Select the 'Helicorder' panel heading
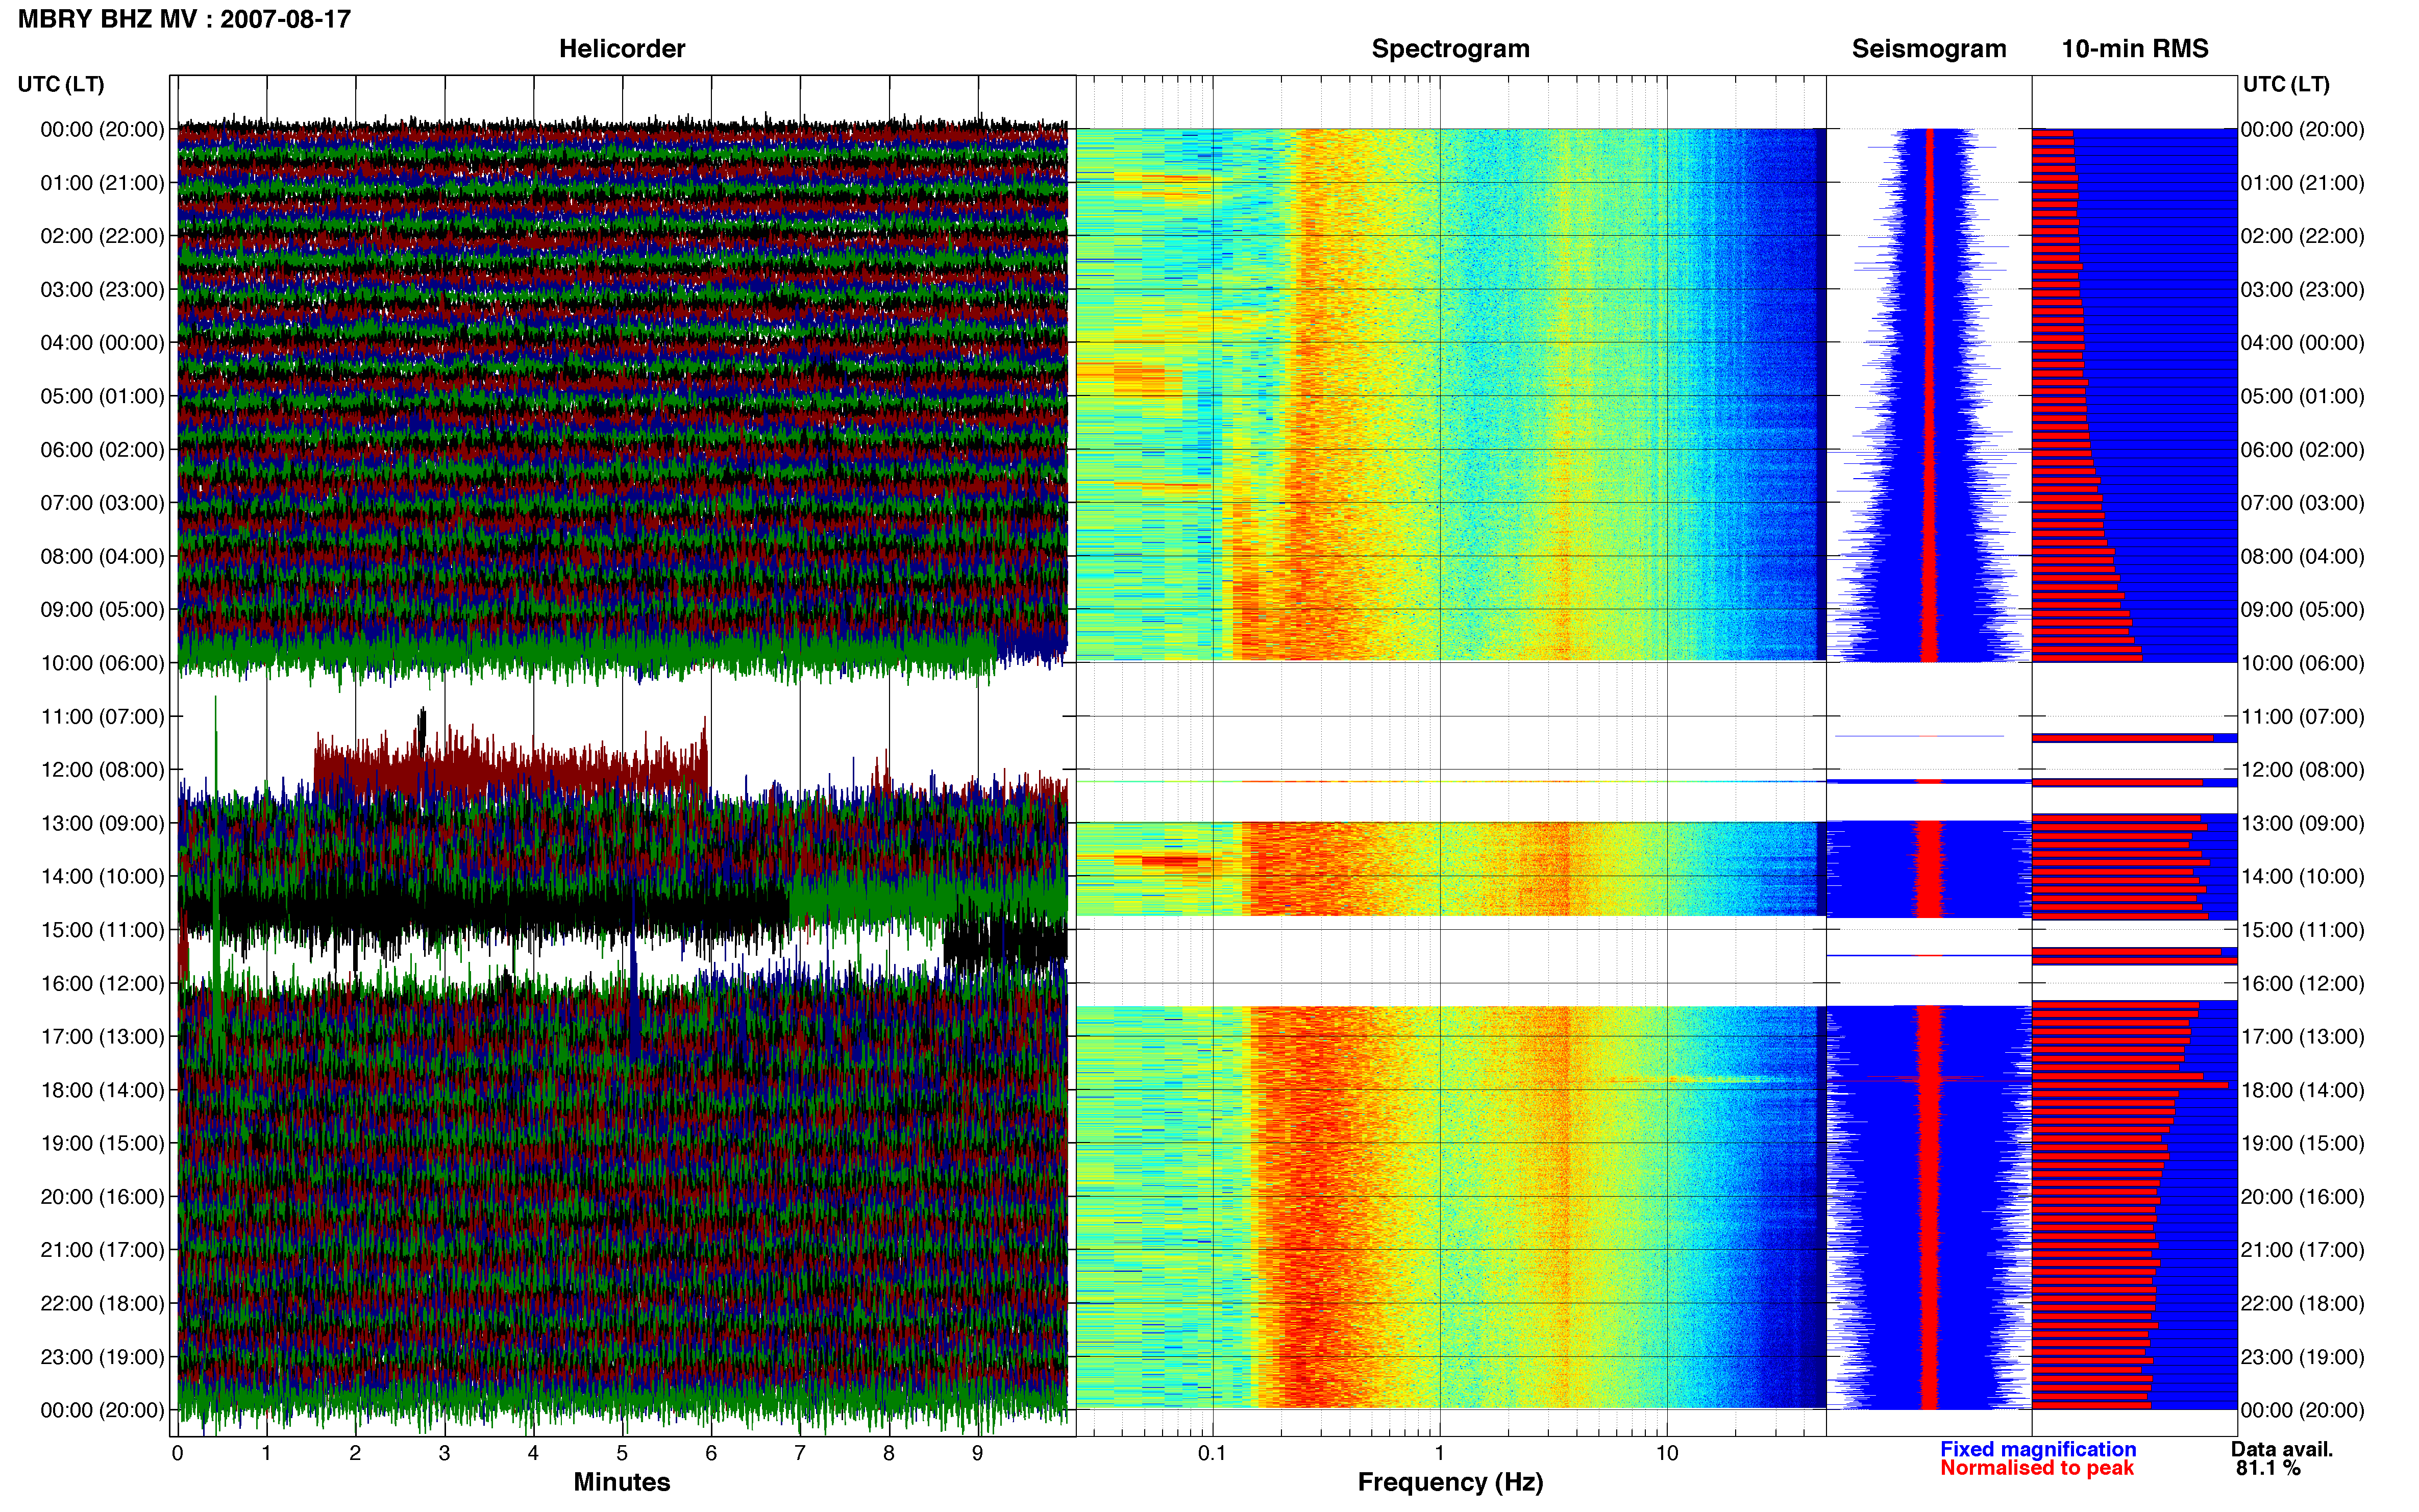 622,49
